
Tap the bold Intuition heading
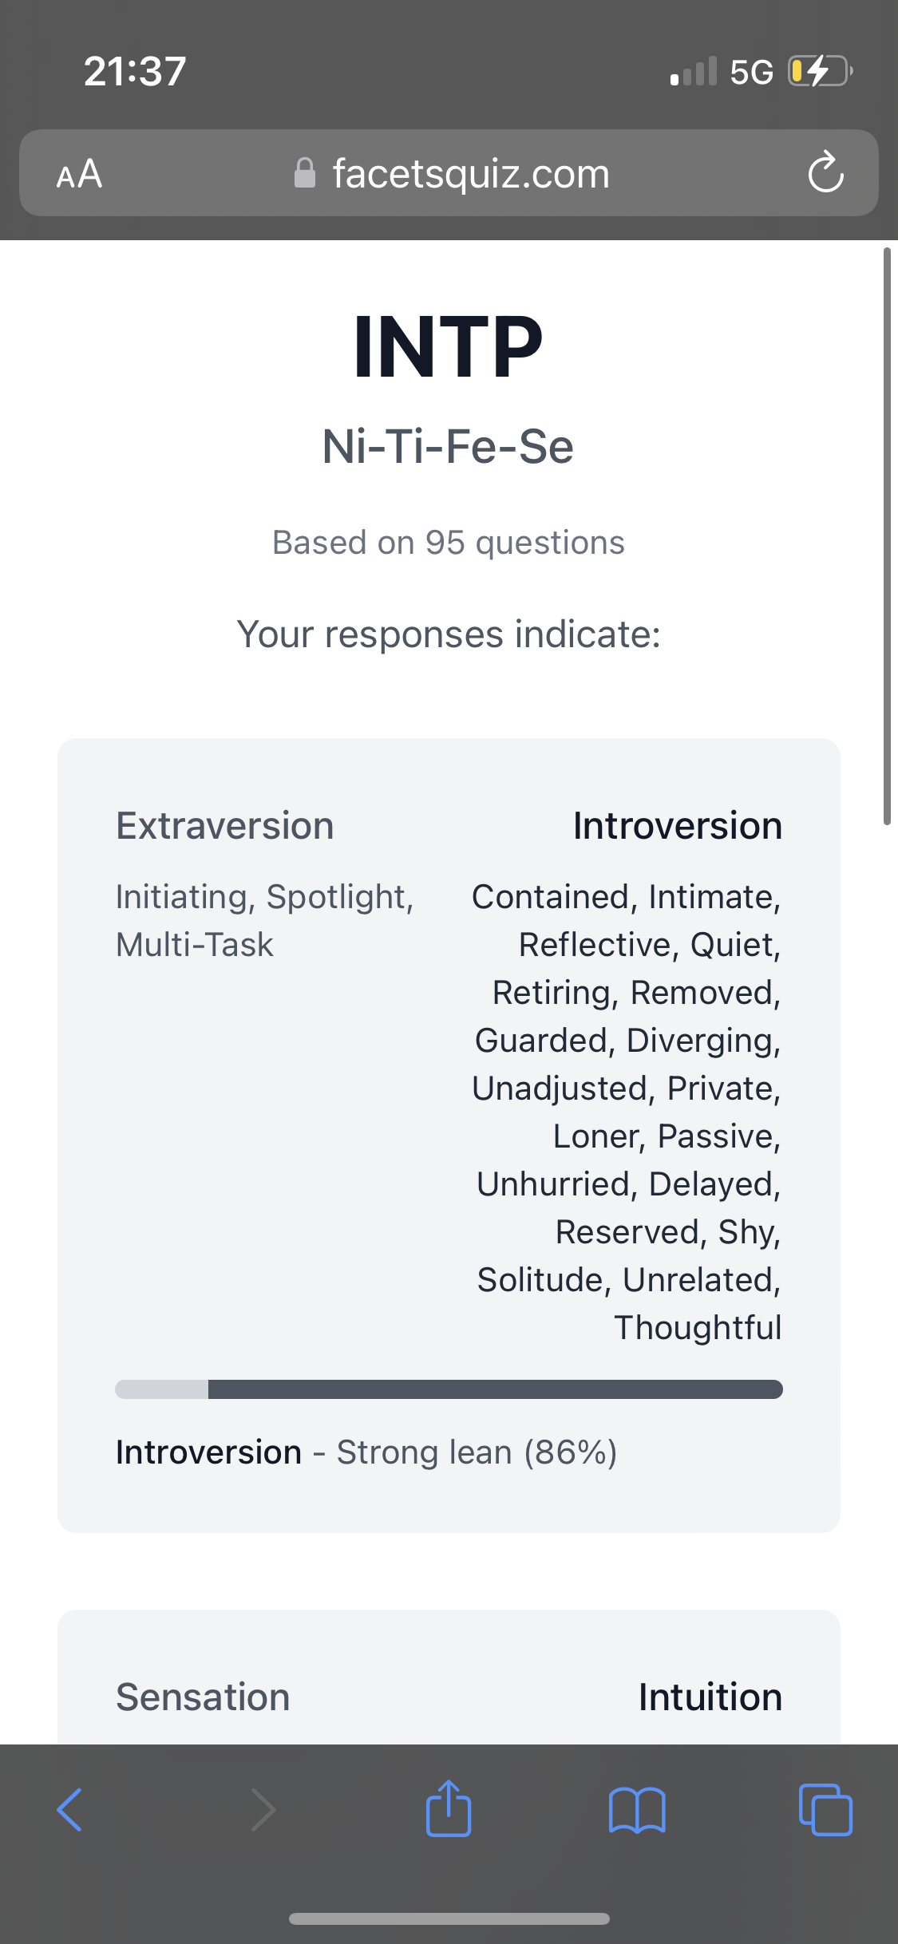[x=710, y=1697]
